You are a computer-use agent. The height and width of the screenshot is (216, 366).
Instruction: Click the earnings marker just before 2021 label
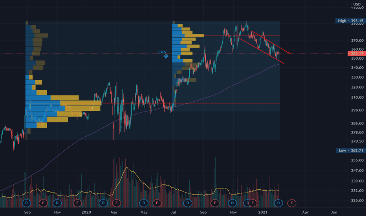tap(253, 203)
